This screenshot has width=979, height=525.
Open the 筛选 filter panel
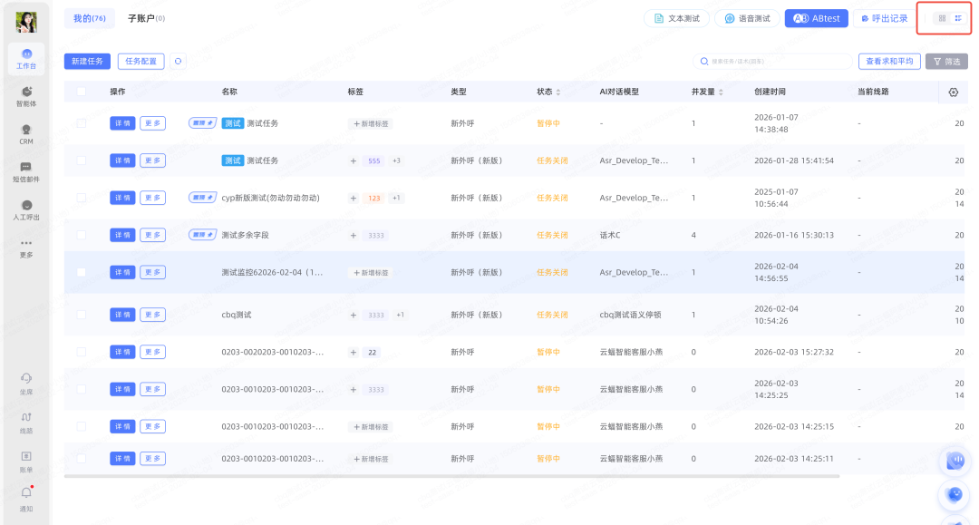coord(945,62)
